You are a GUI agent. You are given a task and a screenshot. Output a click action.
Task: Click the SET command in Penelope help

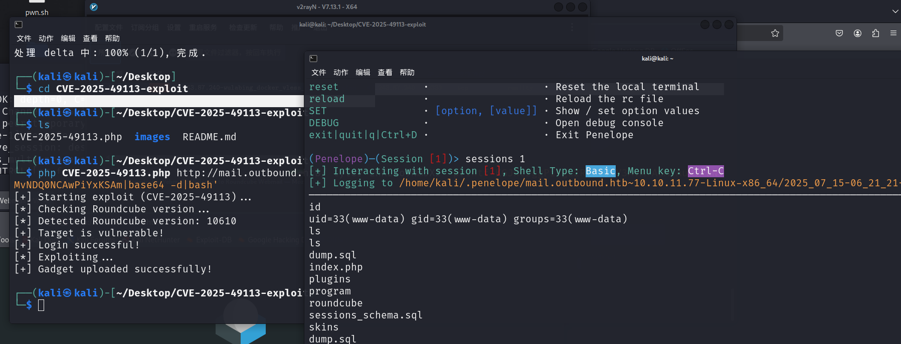[317, 111]
